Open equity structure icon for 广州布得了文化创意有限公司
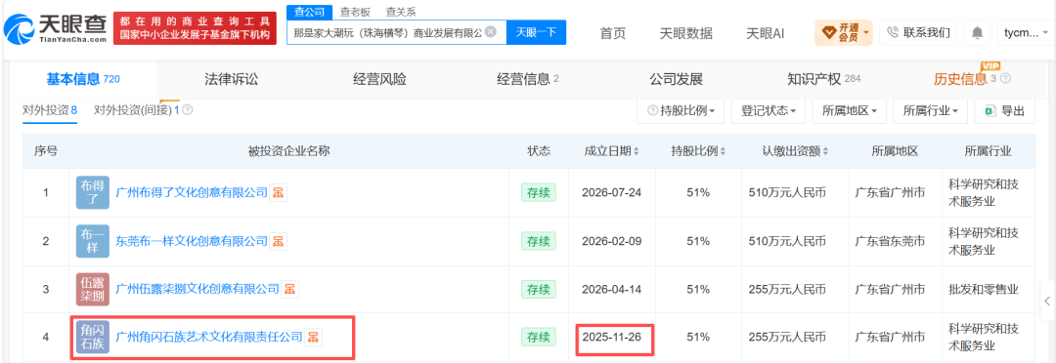 pos(278,192)
